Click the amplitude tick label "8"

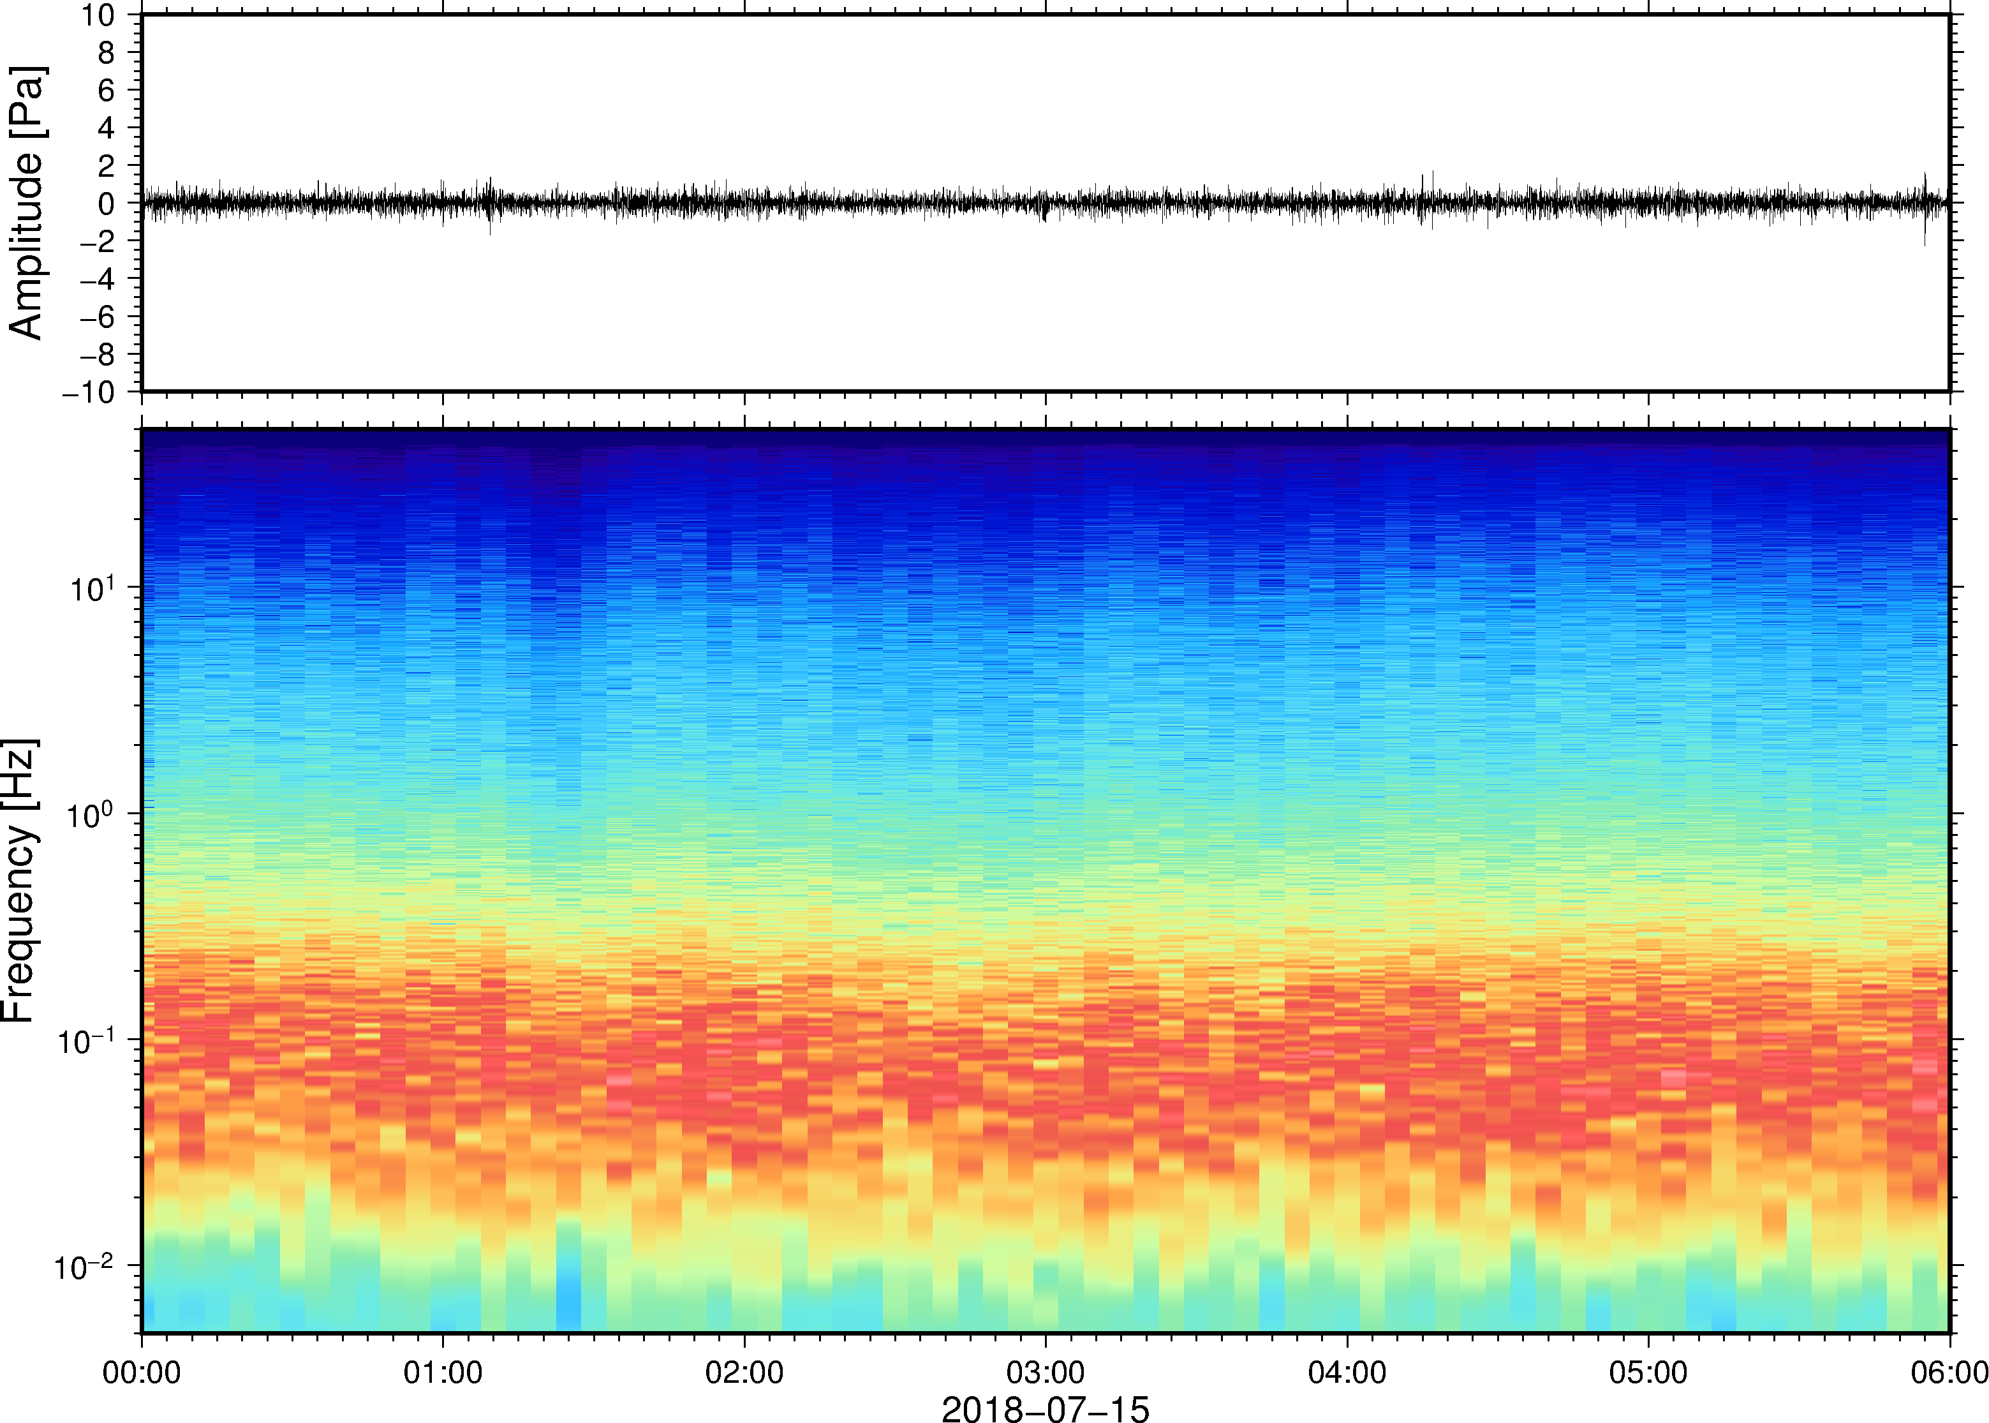point(107,52)
